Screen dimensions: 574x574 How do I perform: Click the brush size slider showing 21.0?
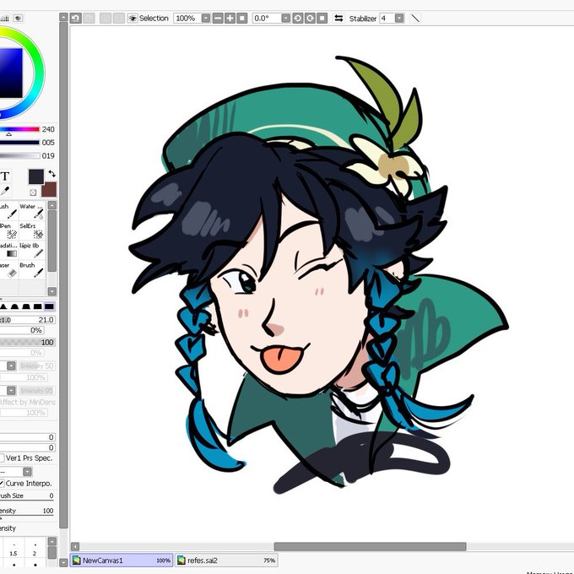coord(28,320)
